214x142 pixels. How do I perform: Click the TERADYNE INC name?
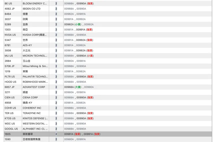pyautogui.click(x=32, y=113)
